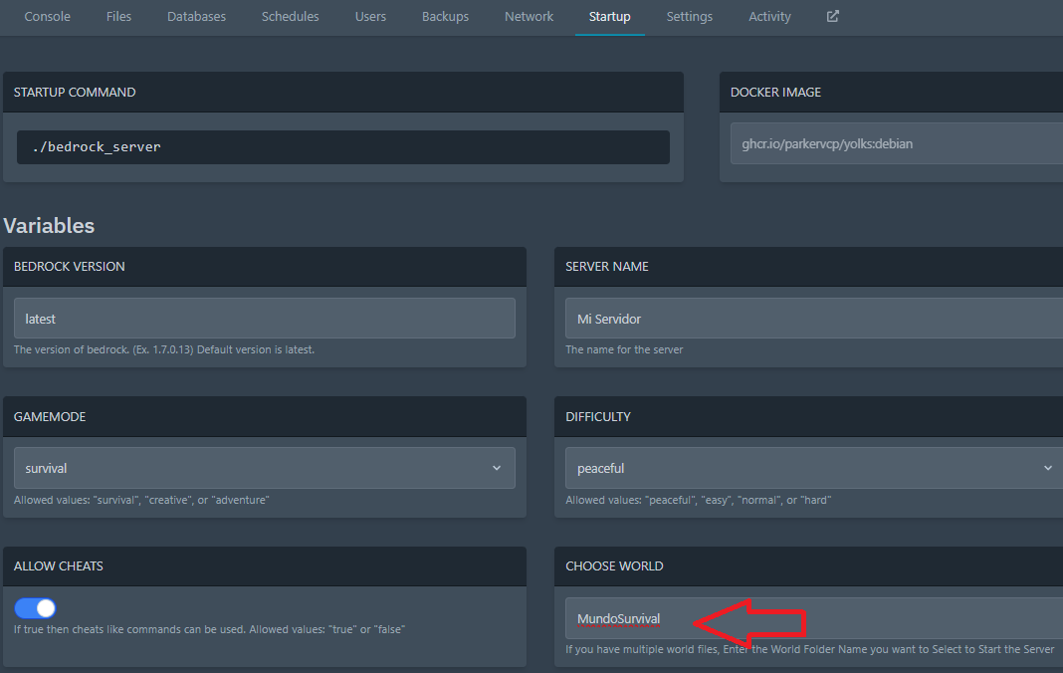Toggle the Allow Cheats switch
The image size is (1063, 673).
pyautogui.click(x=36, y=608)
